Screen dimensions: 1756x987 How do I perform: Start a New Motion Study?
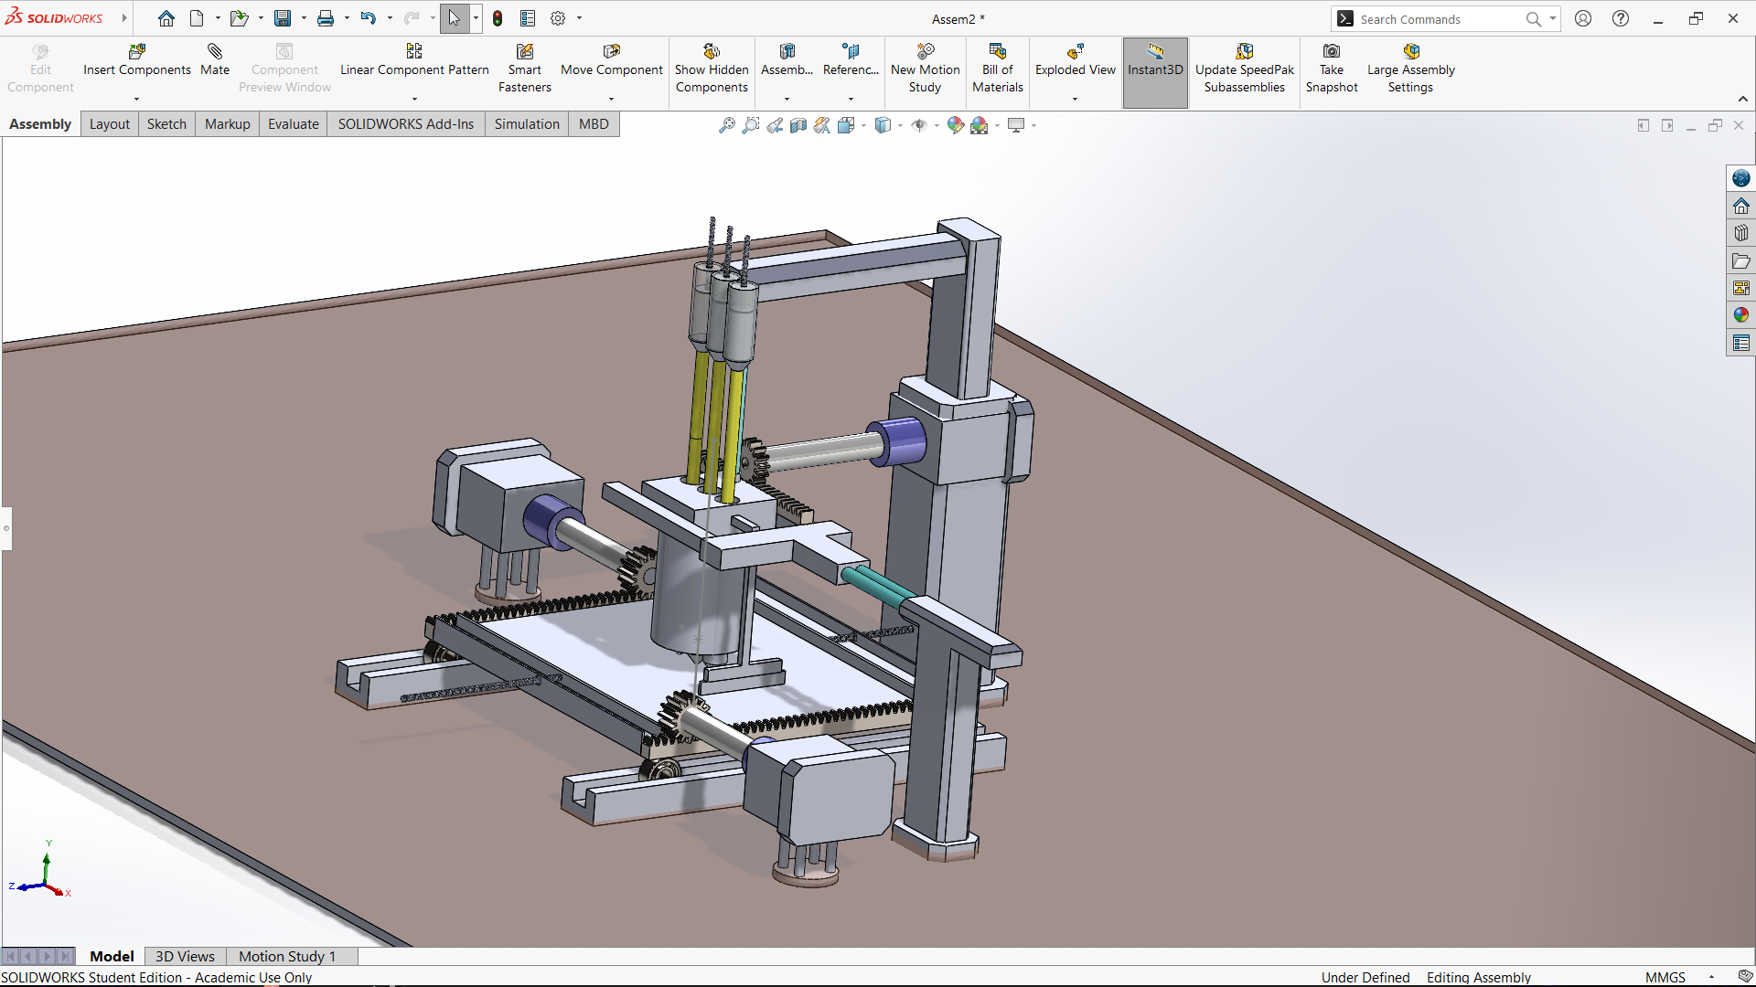(926, 69)
